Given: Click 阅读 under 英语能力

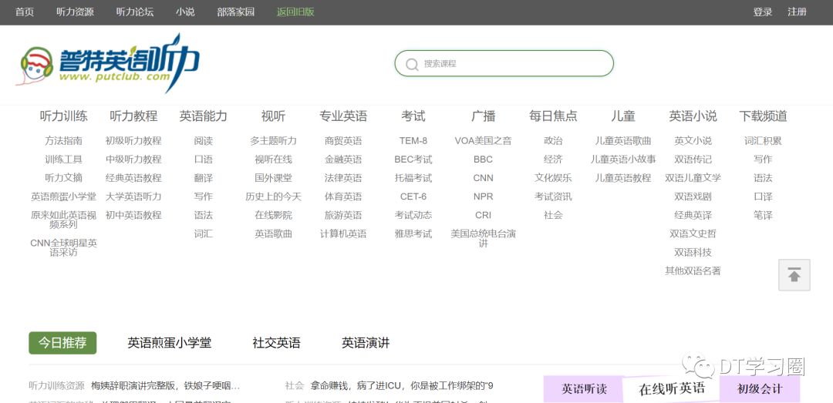Looking at the screenshot, I should click(x=203, y=141).
